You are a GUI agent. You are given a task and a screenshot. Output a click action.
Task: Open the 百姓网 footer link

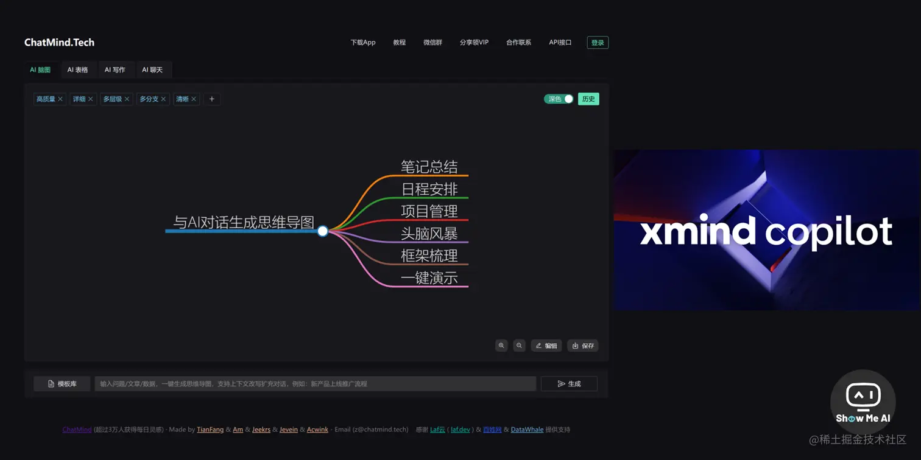click(492, 430)
